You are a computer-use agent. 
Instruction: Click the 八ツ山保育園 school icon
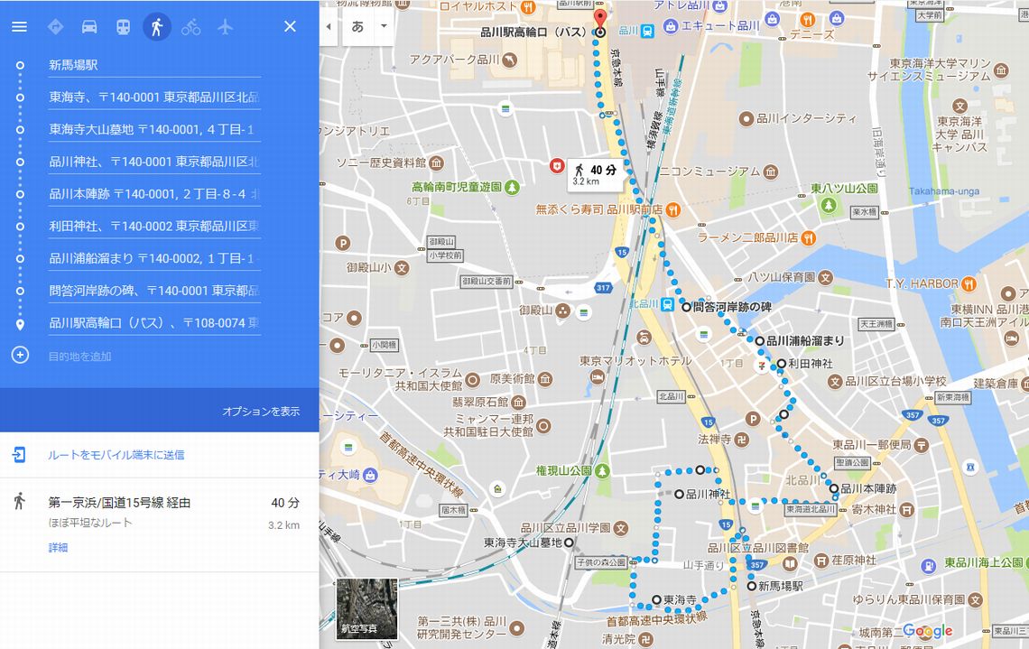825,278
